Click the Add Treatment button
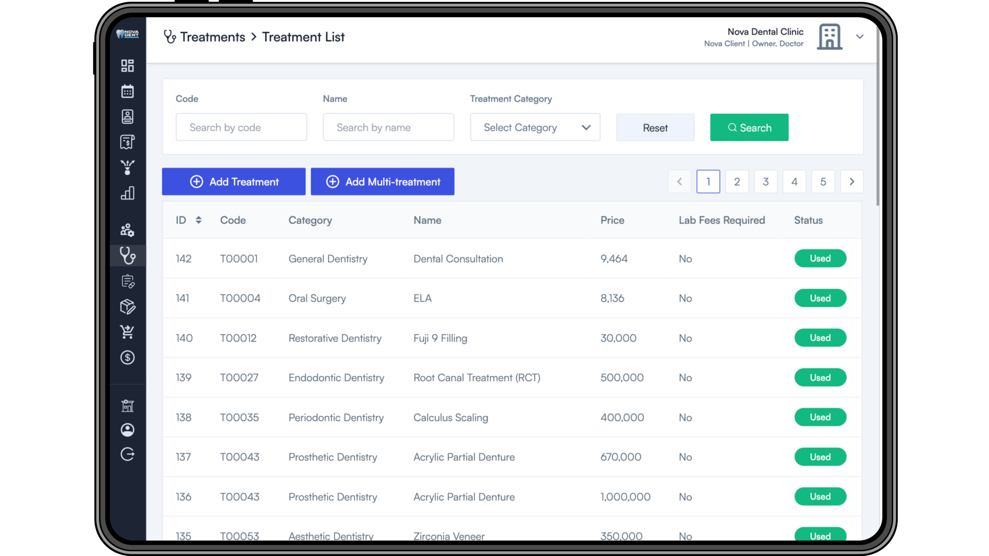The width and height of the screenshot is (989, 556). (234, 181)
